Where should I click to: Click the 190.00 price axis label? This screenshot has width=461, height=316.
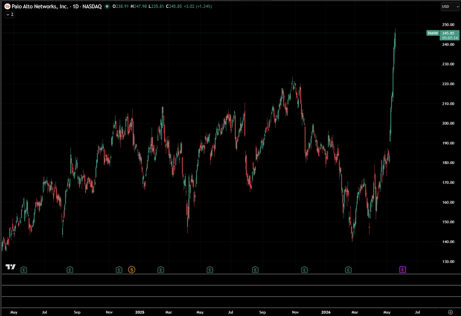coord(449,143)
